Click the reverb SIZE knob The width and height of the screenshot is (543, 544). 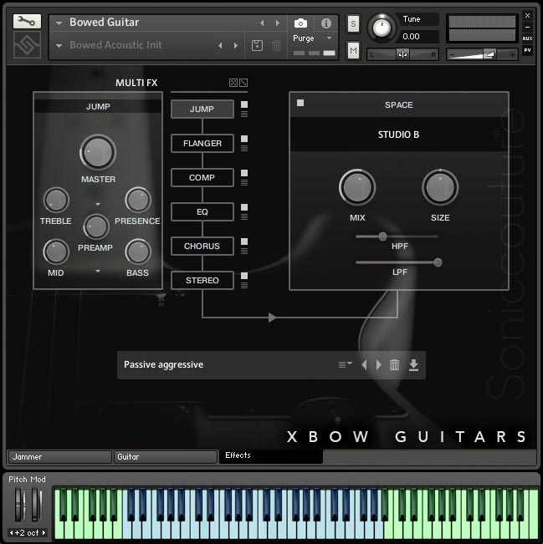tap(440, 187)
